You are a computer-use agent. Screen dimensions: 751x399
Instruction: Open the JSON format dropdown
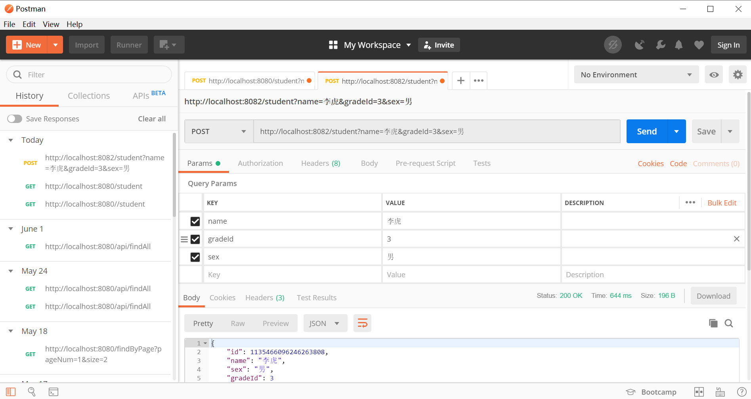click(x=325, y=323)
